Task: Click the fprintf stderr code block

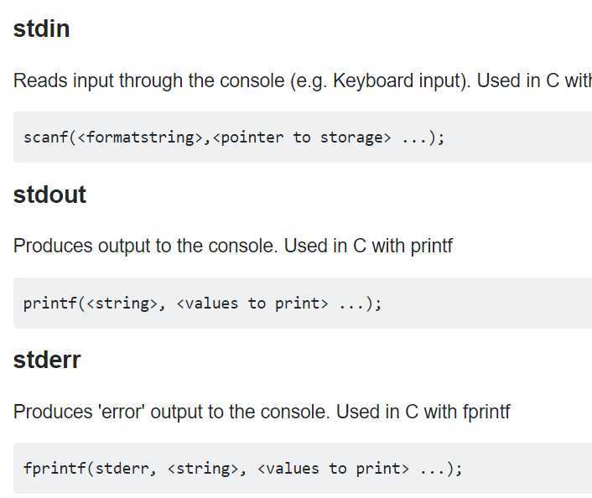Action: [x=303, y=469]
